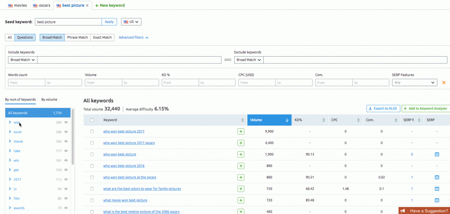Image resolution: width=450 pixels, height=214 pixels.
Task: Select all keywords header checkbox
Action: point(92,120)
